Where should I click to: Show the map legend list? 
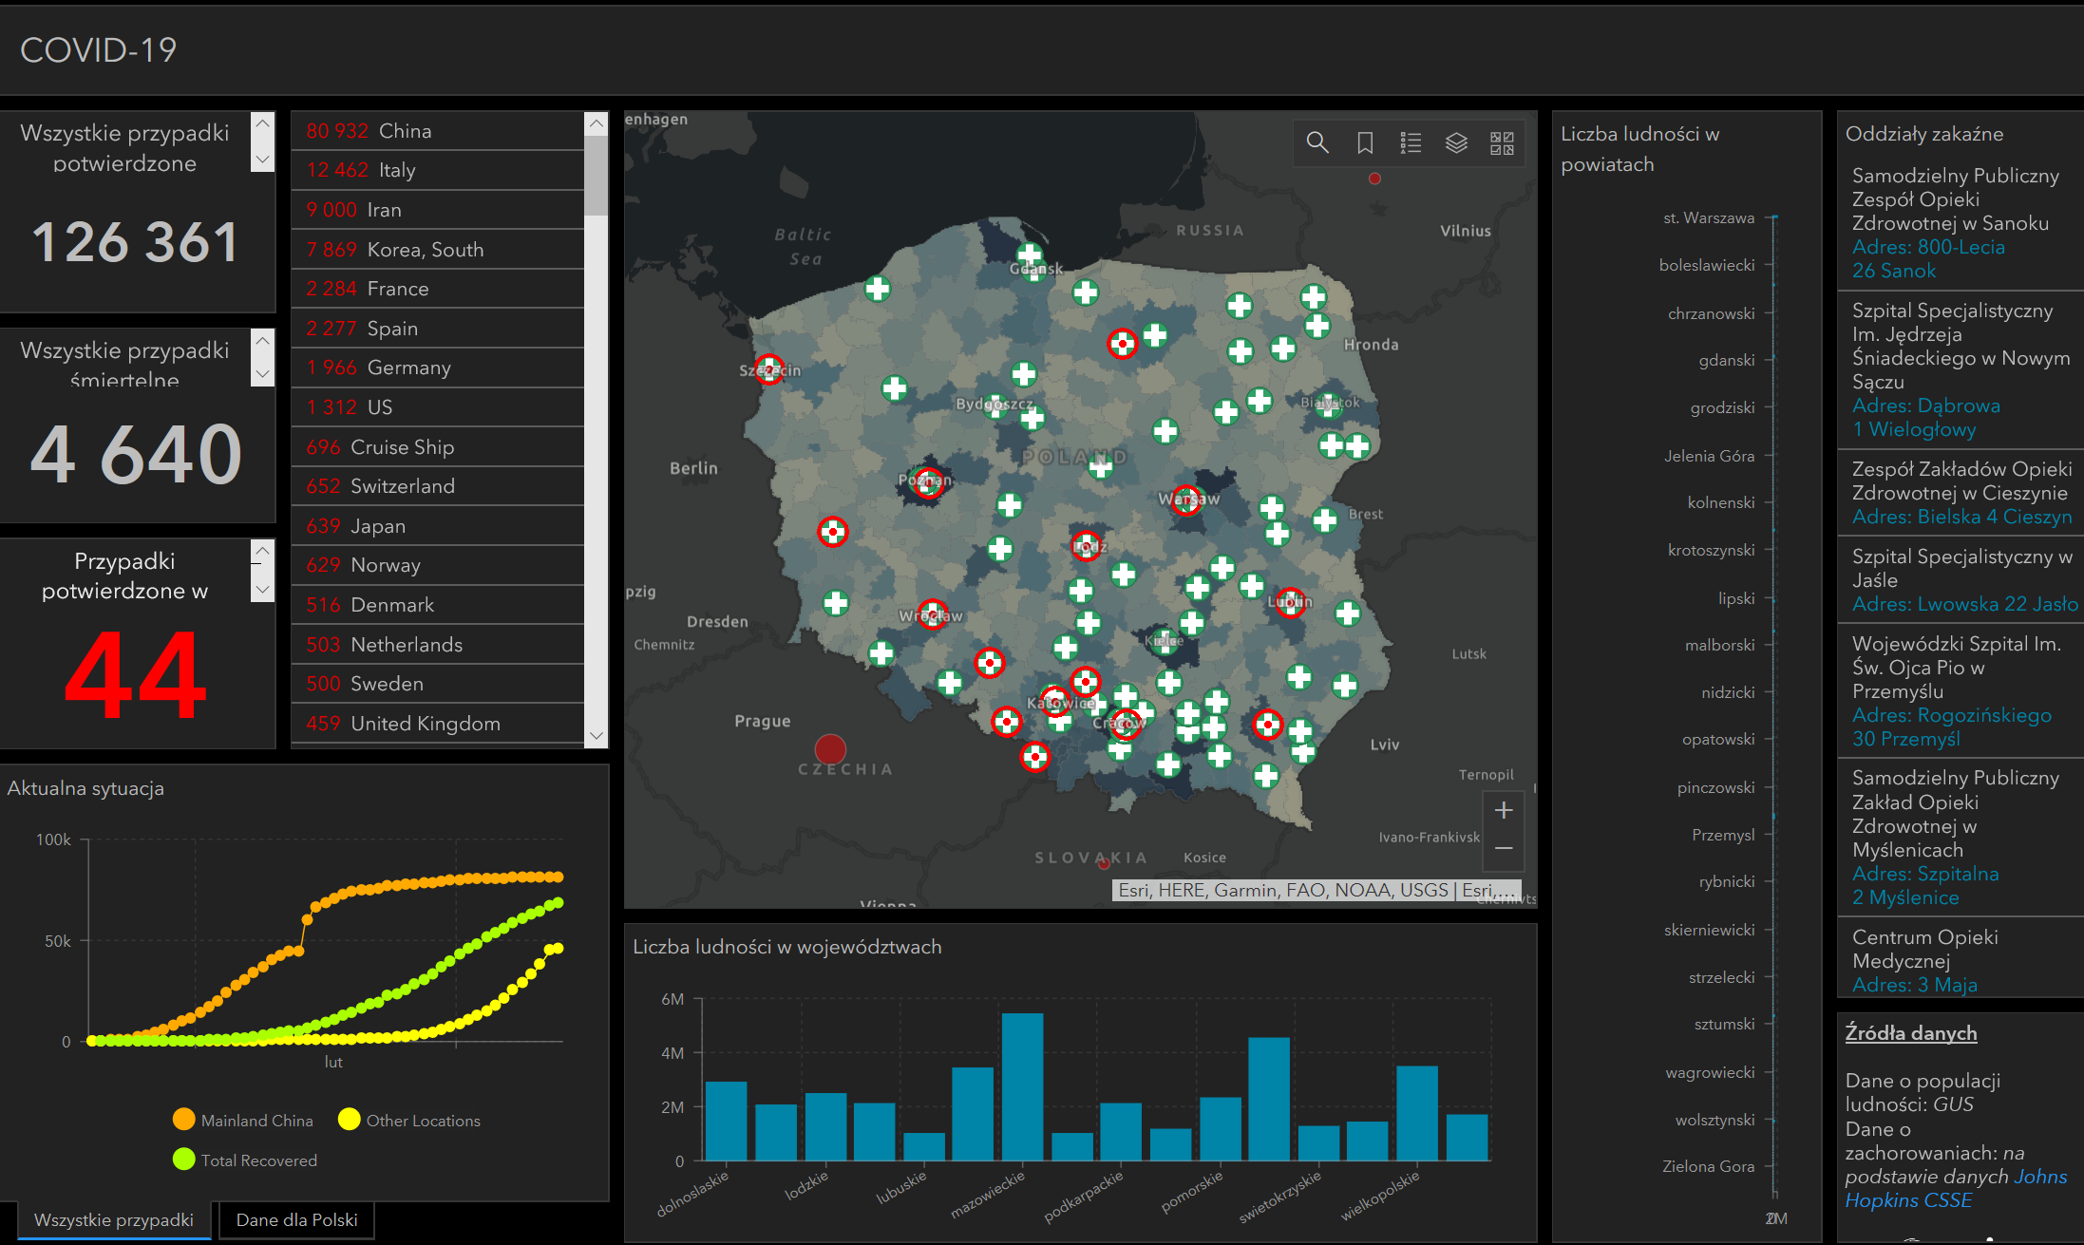(x=1411, y=142)
